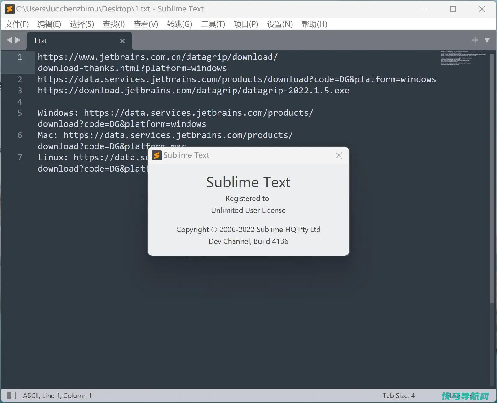Open the 项目(P) menu
This screenshot has width=497, height=403.
246,24
